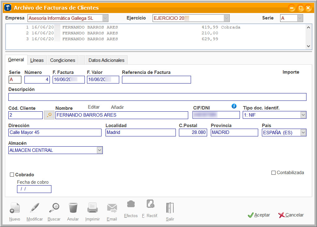Click the C.Postal field

[x=193, y=132]
